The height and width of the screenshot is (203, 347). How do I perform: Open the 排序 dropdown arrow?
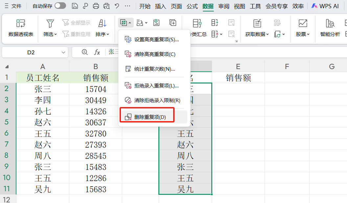(108, 34)
